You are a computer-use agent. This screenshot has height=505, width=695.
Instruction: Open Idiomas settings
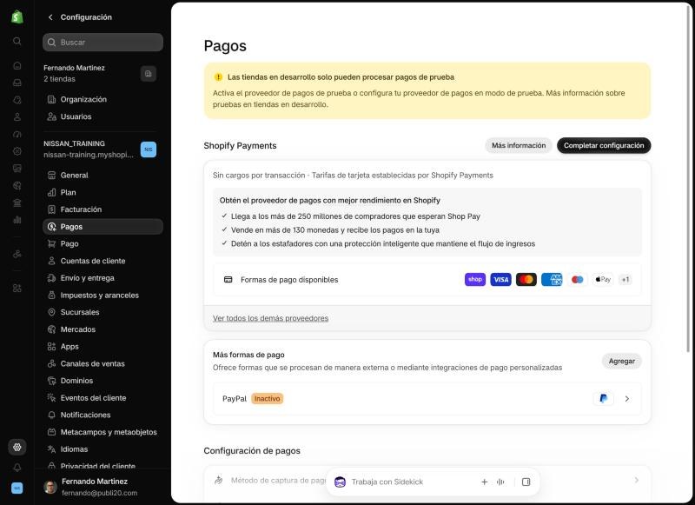pos(103,449)
